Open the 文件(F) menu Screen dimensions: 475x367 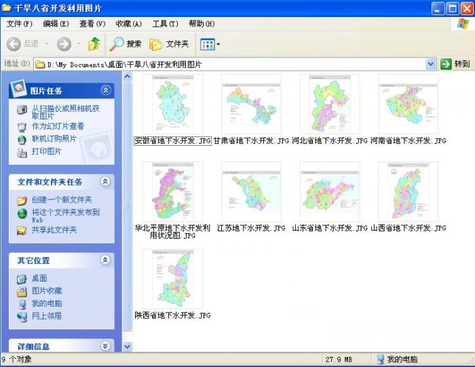point(19,24)
